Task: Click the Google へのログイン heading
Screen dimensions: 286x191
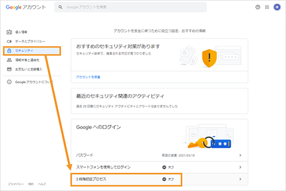Action: click(98, 127)
